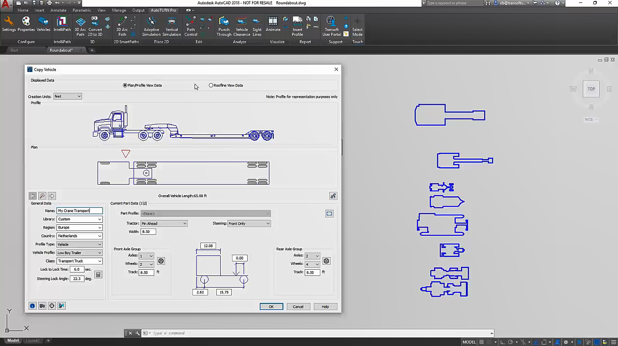Switch to Roofline View Data

(x=211, y=85)
